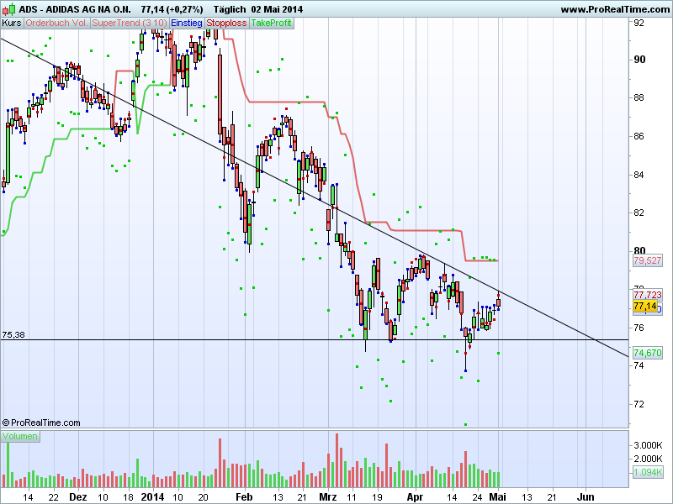
Task: Click the Täglich timeframe text
Action: tap(230, 9)
